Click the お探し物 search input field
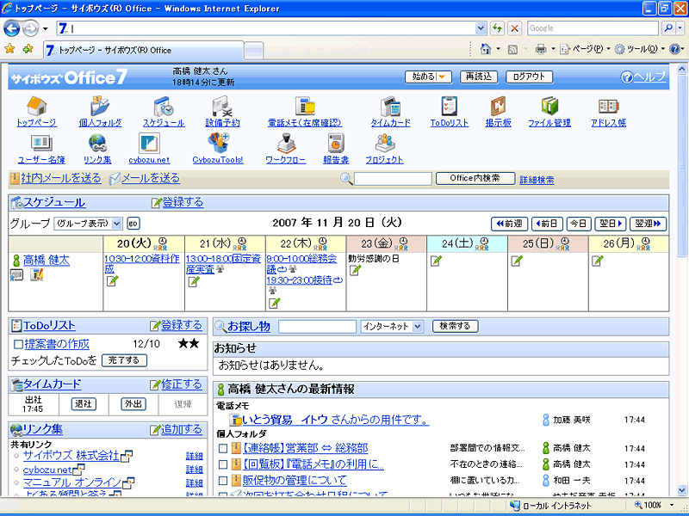The width and height of the screenshot is (689, 516). pos(317,327)
